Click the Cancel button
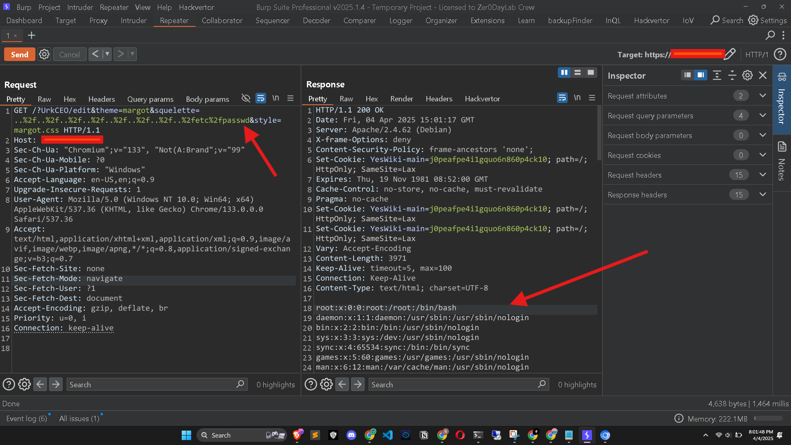This screenshot has width=791, height=445. pyautogui.click(x=69, y=54)
